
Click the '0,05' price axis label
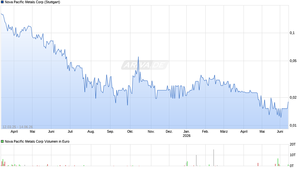pyautogui.click(x=293, y=61)
